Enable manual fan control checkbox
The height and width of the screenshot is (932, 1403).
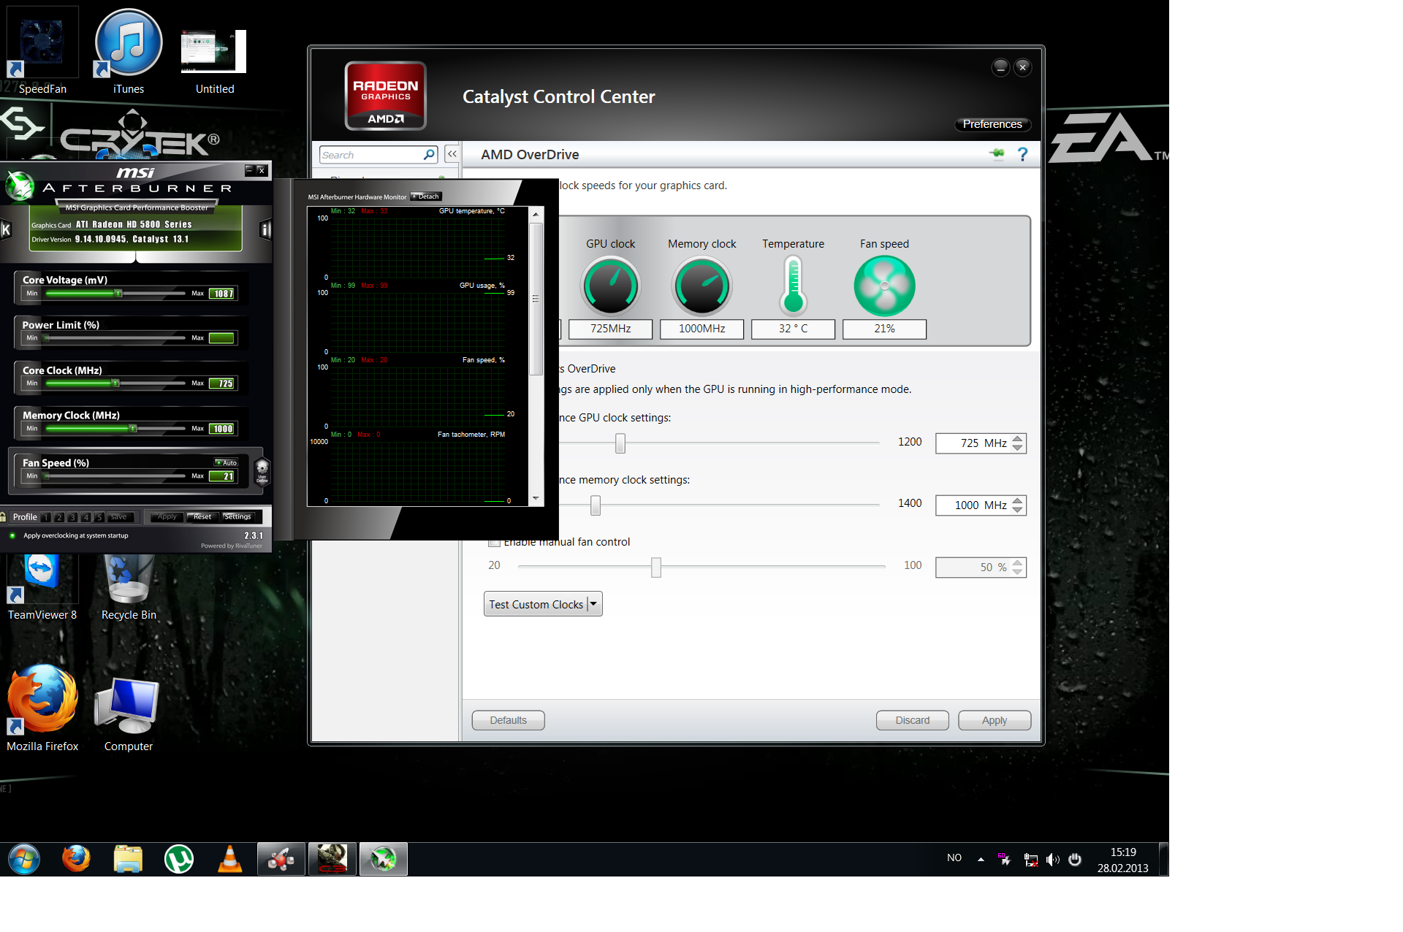click(x=495, y=542)
